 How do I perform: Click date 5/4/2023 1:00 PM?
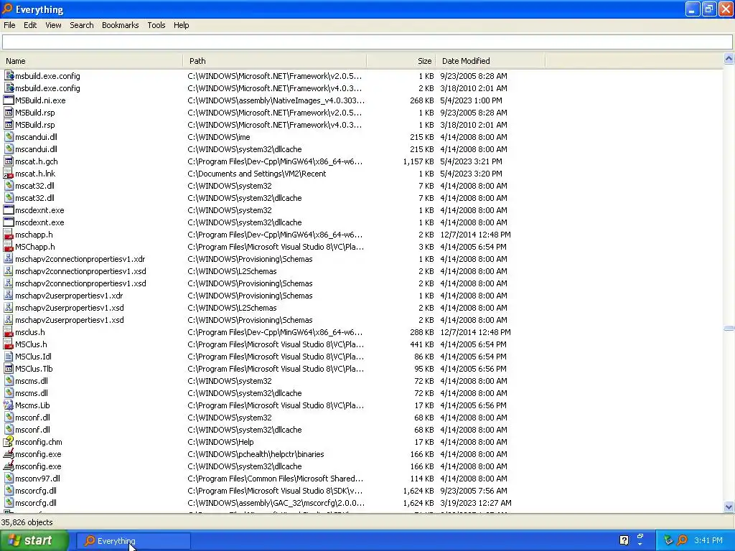[471, 100]
